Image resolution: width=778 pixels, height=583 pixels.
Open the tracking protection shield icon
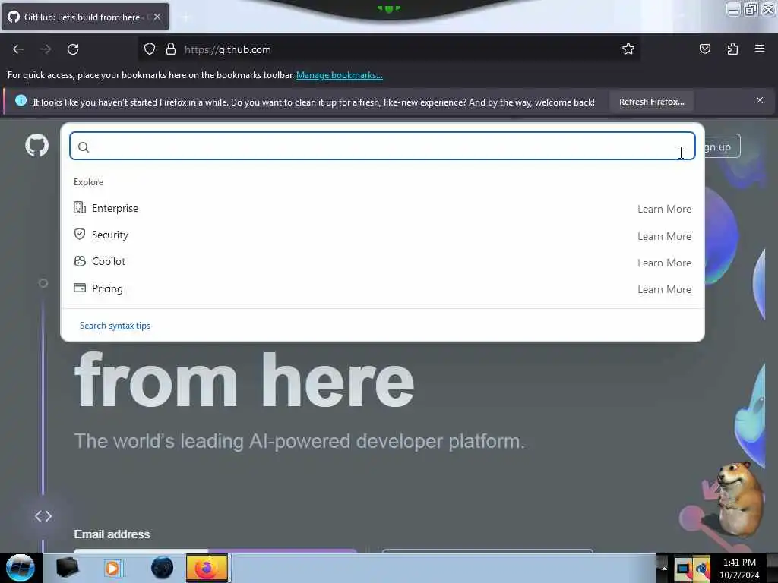[150, 49]
